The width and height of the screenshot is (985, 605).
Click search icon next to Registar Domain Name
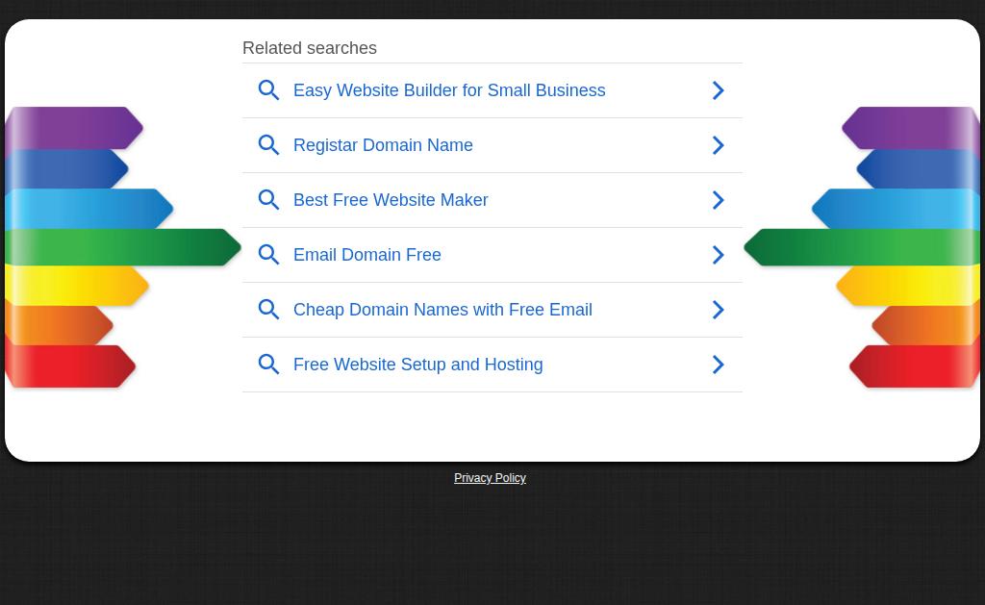269,145
